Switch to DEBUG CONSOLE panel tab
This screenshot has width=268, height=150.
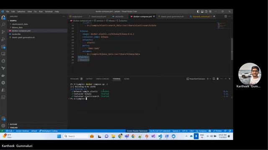point(102,79)
